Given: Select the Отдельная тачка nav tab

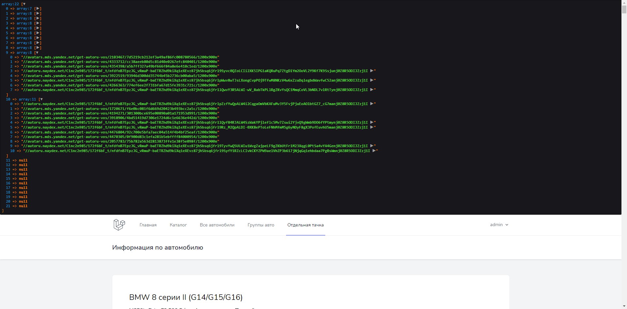Looking at the screenshot, I should (x=306, y=225).
